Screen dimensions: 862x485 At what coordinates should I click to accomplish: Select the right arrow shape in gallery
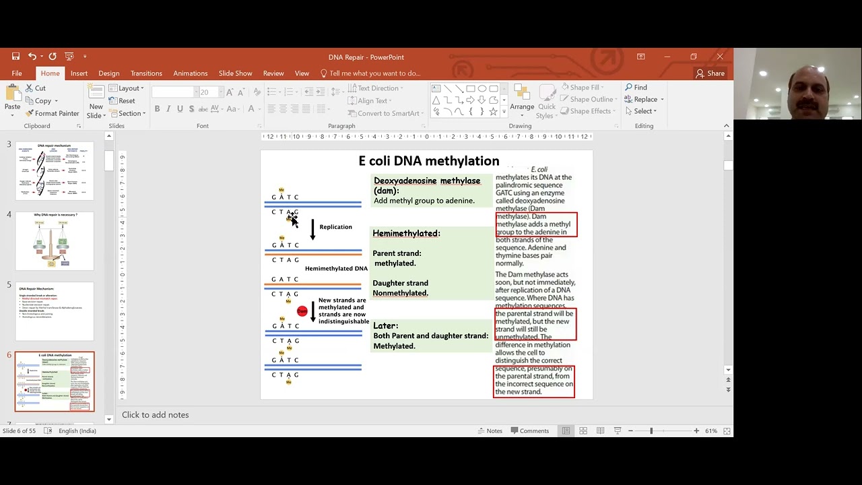click(471, 100)
